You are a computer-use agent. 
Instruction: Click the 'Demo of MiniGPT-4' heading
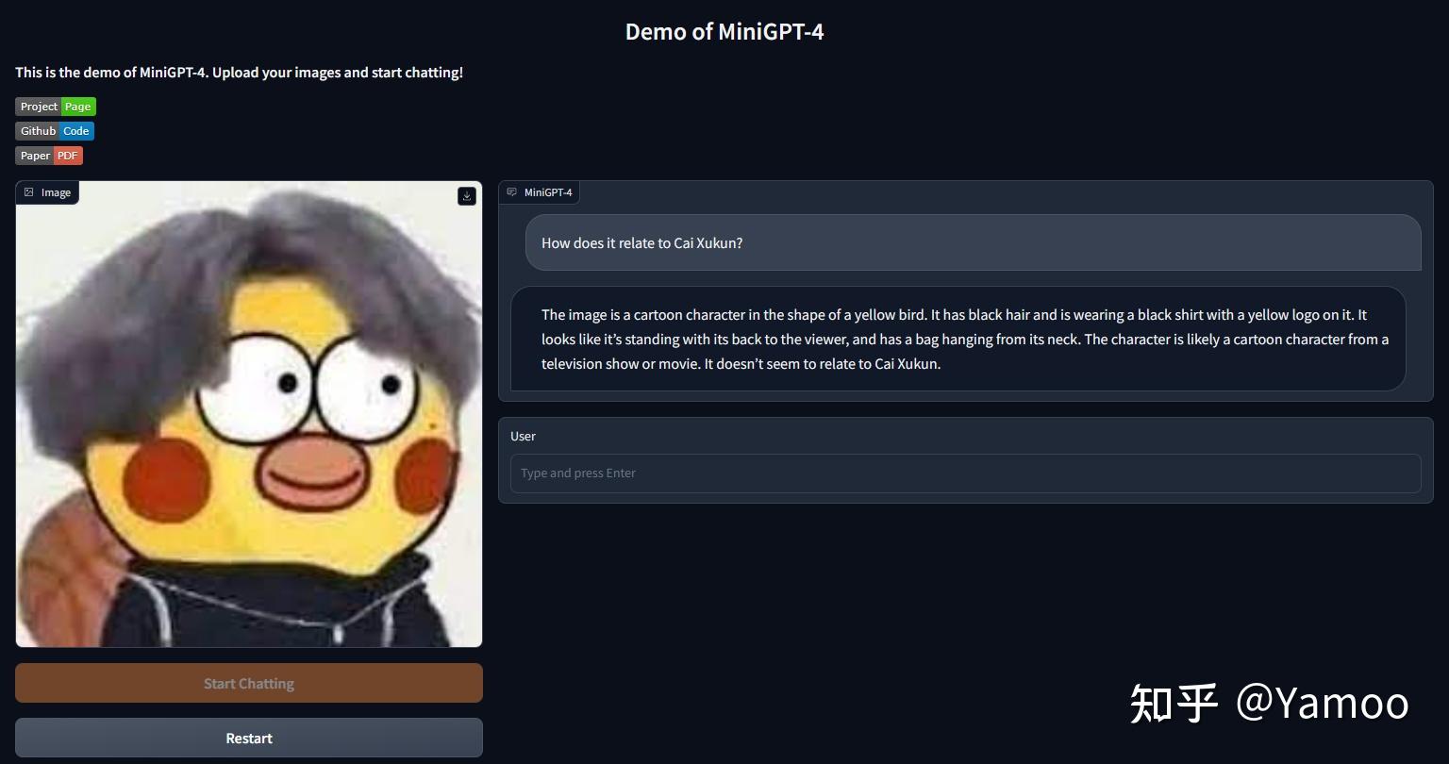724,31
